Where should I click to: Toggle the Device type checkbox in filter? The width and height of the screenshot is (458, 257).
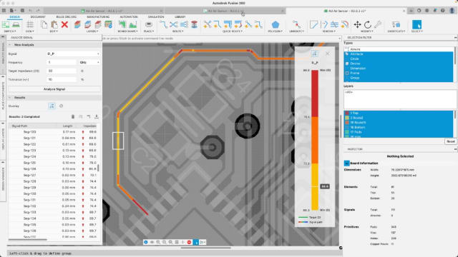point(347,64)
